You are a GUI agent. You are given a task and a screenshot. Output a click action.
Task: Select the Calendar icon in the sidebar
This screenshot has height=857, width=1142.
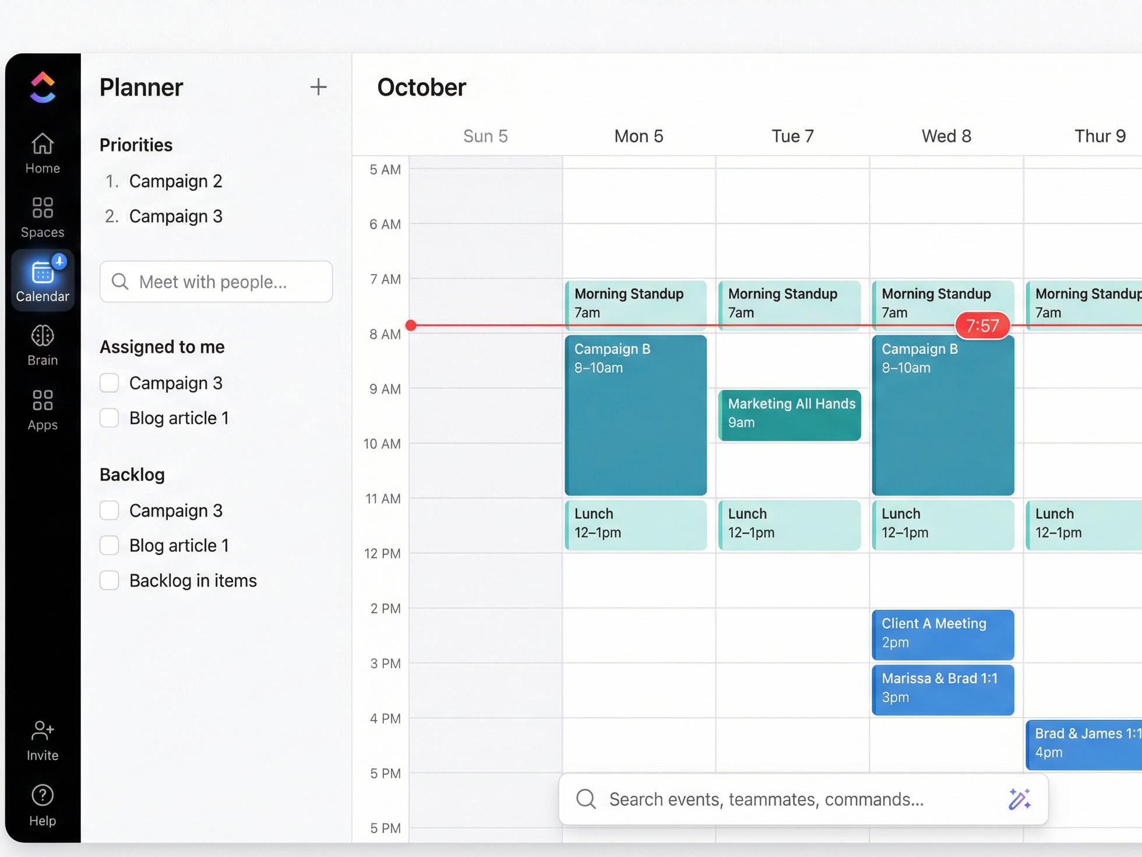[x=41, y=280]
